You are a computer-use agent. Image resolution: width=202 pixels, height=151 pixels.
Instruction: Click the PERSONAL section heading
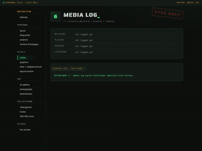tap(23, 25)
